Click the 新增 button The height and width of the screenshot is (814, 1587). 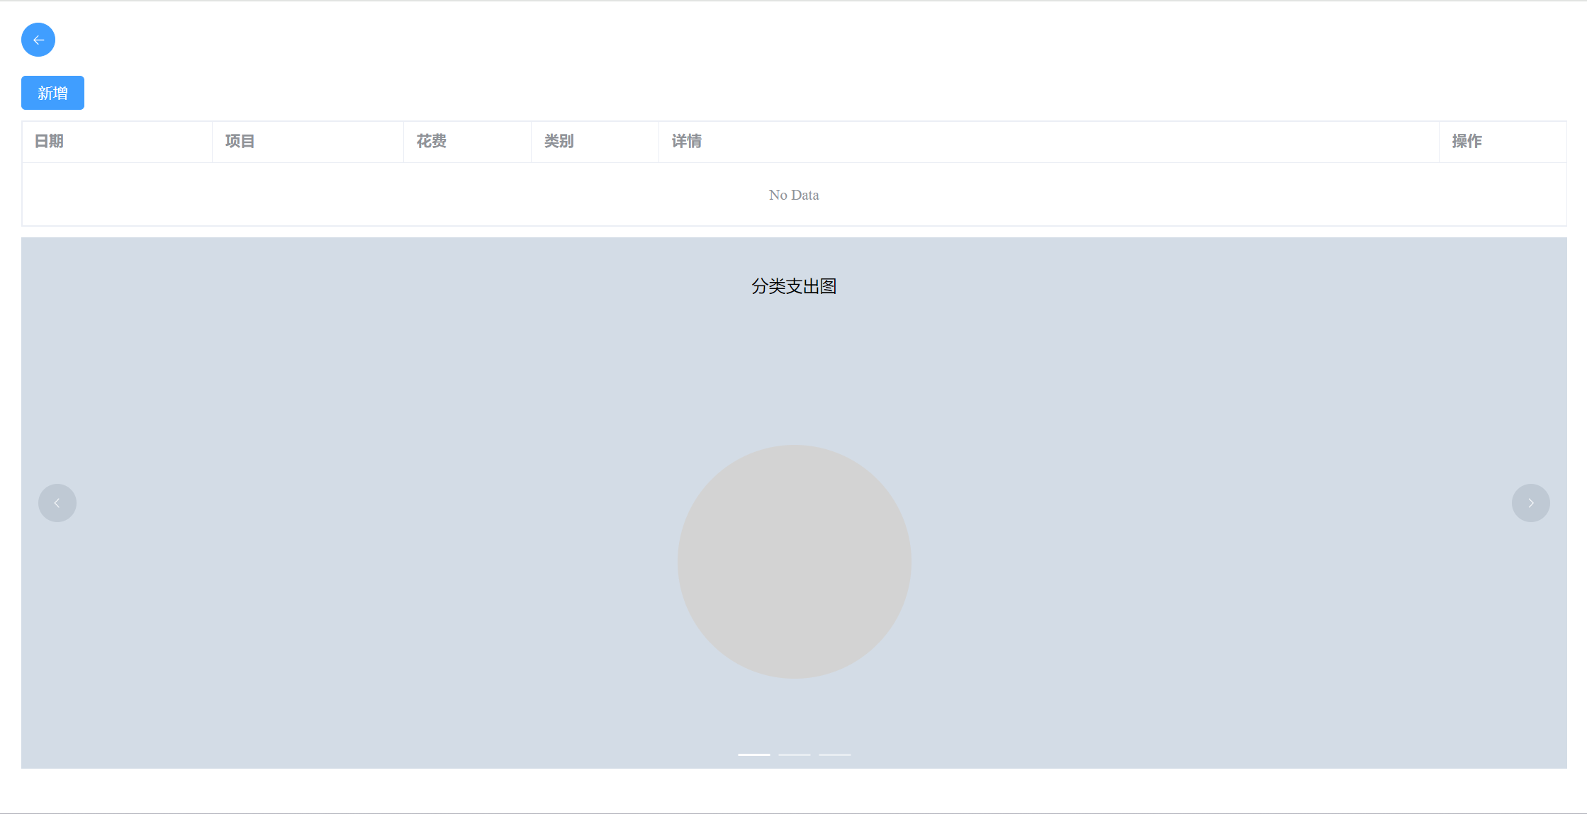click(x=52, y=93)
